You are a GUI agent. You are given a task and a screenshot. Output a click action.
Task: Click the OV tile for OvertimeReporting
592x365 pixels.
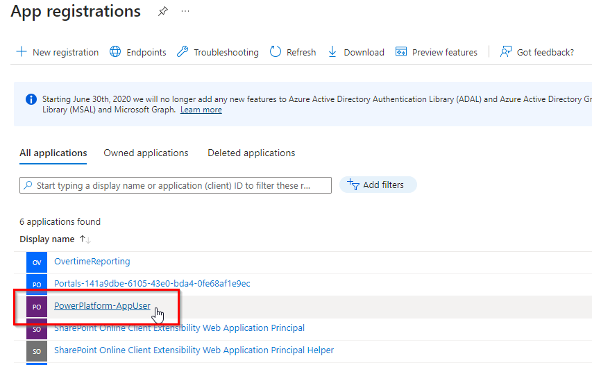tap(37, 262)
